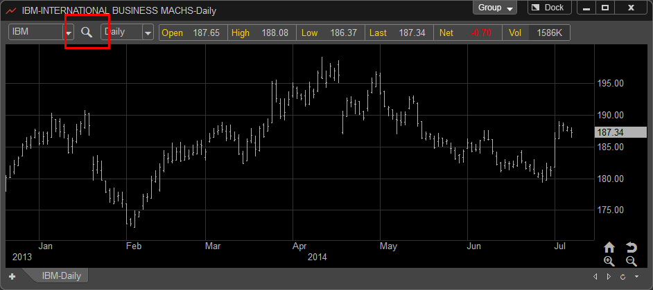Screen dimensions: 653x290
Task: Go to previous tab using left arrow
Action: pos(595,277)
